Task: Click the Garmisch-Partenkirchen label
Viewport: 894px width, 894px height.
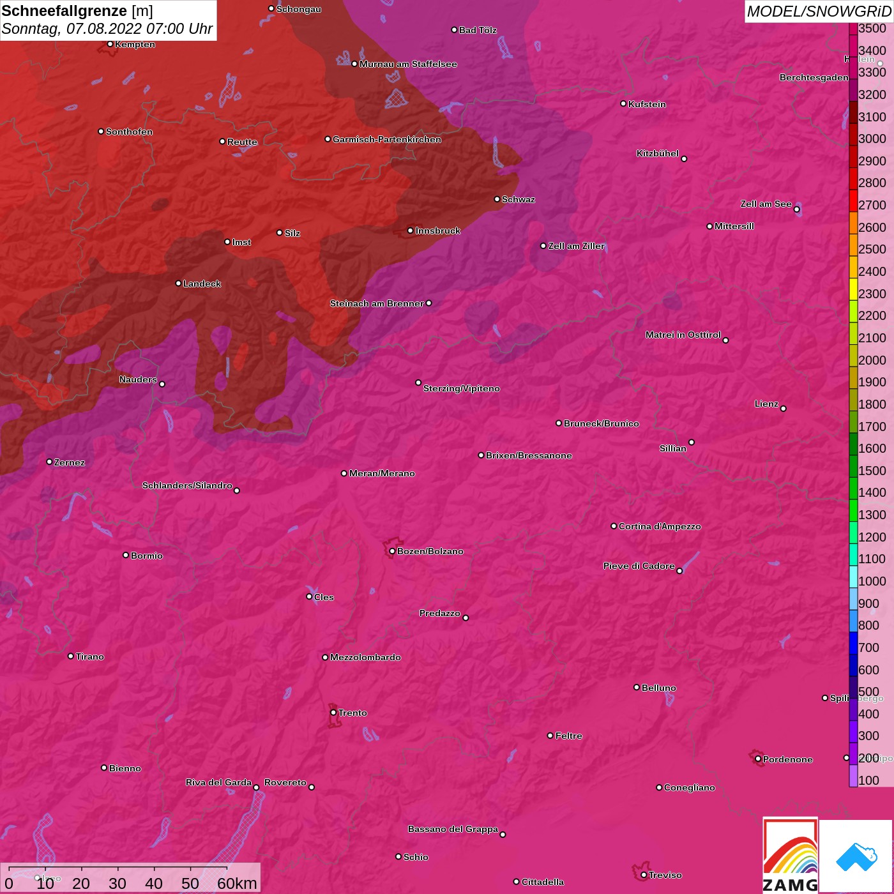Action: click(x=387, y=139)
